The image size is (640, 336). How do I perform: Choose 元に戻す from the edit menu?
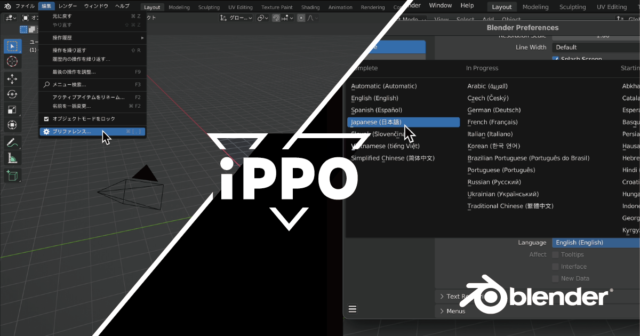pos(92,17)
